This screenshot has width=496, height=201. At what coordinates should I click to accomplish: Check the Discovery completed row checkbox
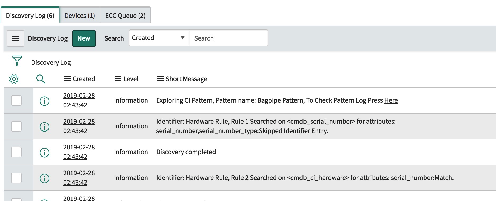tap(16, 152)
